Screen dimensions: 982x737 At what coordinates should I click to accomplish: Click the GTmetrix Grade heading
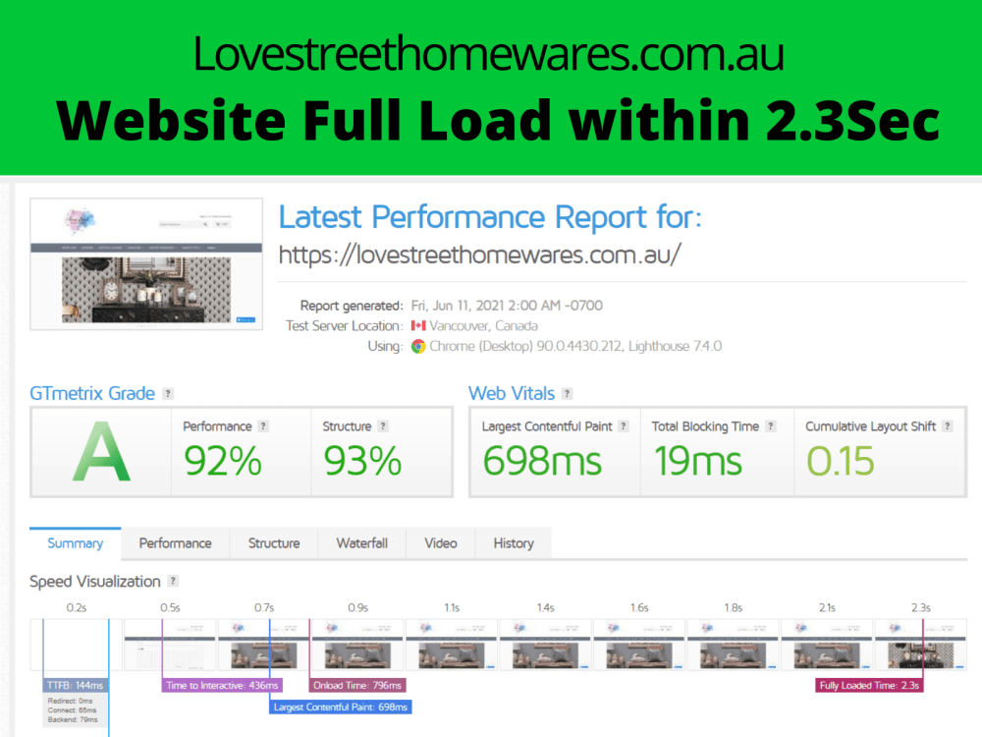(x=92, y=394)
